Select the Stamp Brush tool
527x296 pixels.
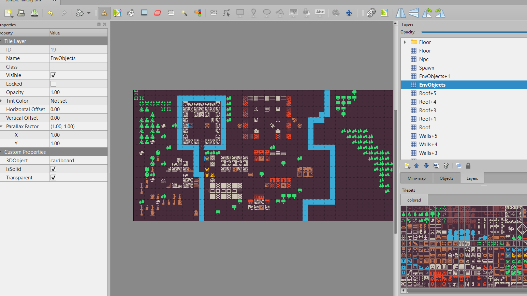coord(104,13)
